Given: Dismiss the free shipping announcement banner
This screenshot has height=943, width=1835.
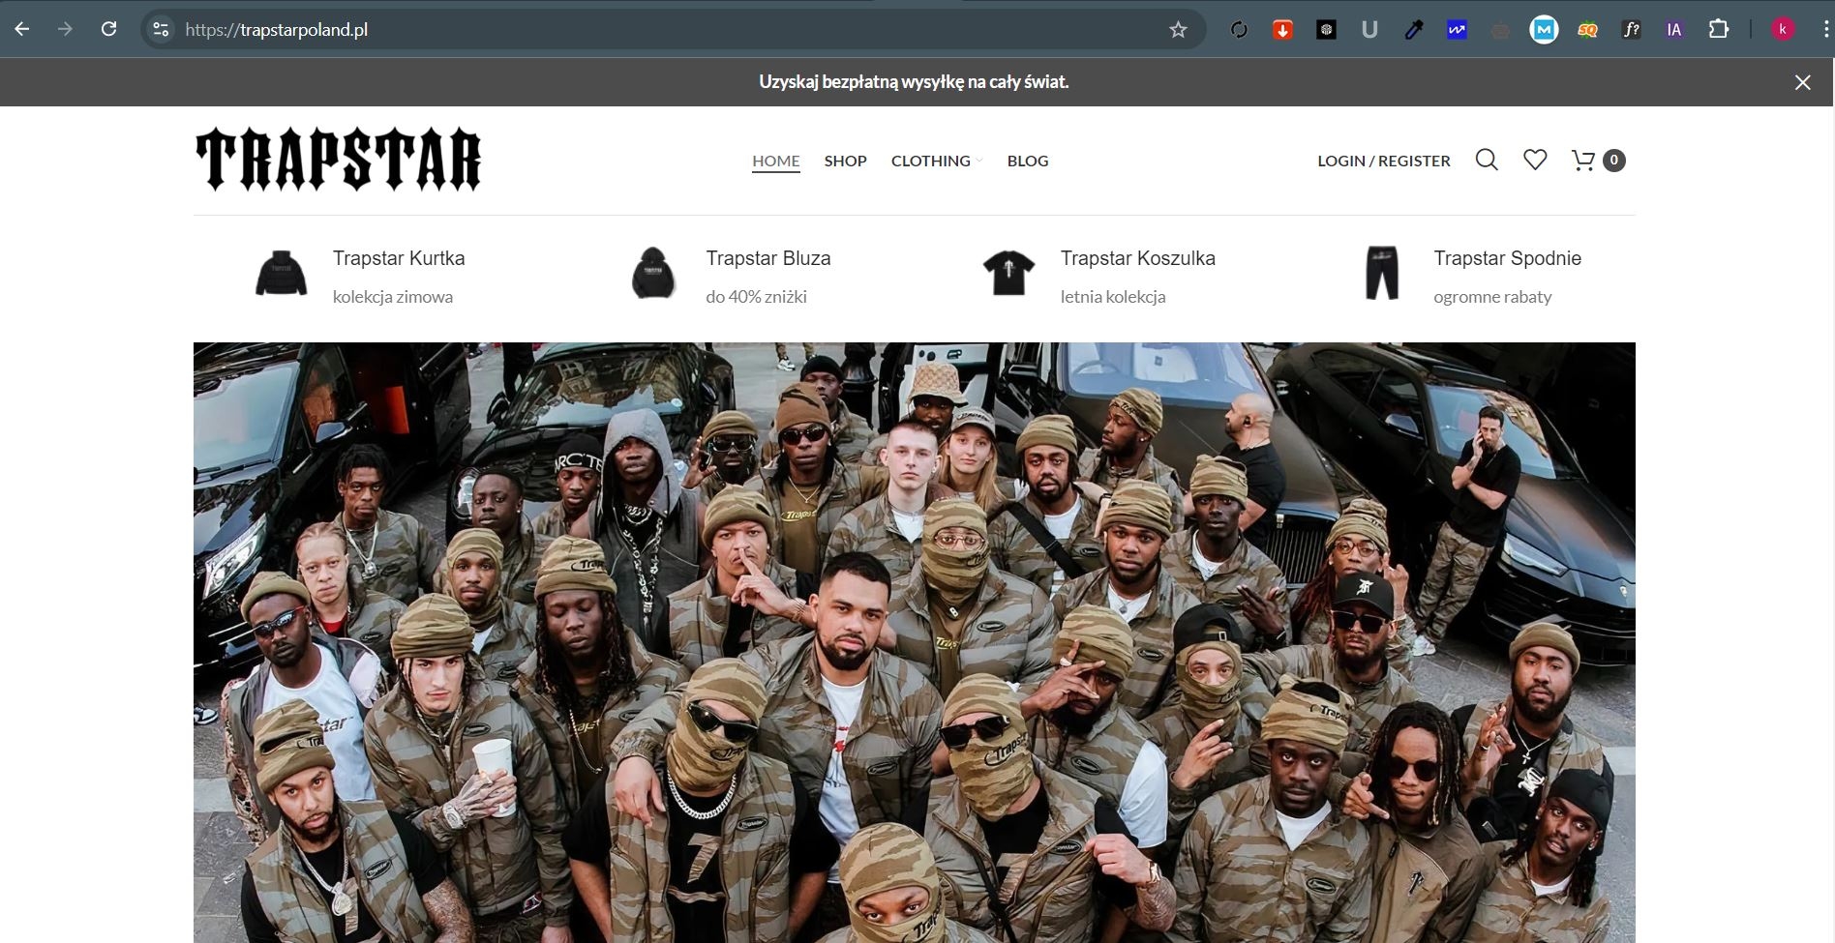Looking at the screenshot, I should click(1802, 82).
